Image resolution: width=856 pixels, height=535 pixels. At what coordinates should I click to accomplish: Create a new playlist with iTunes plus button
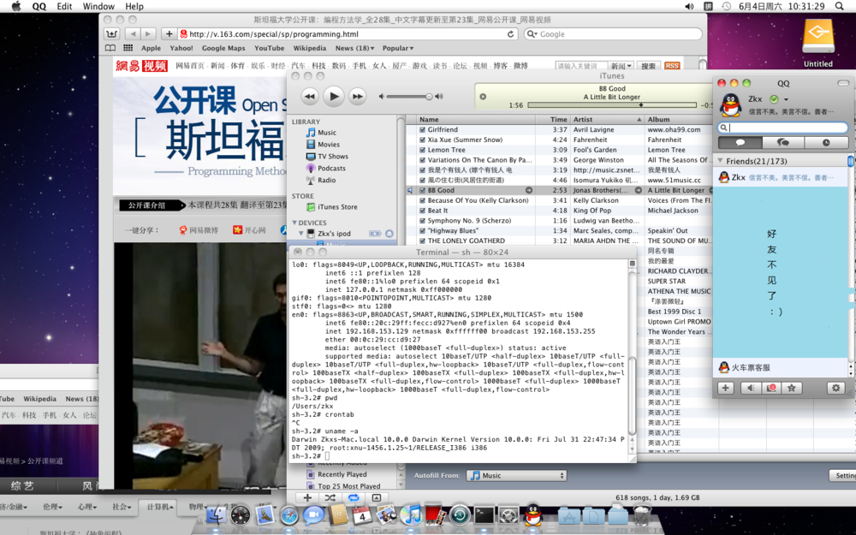(307, 498)
